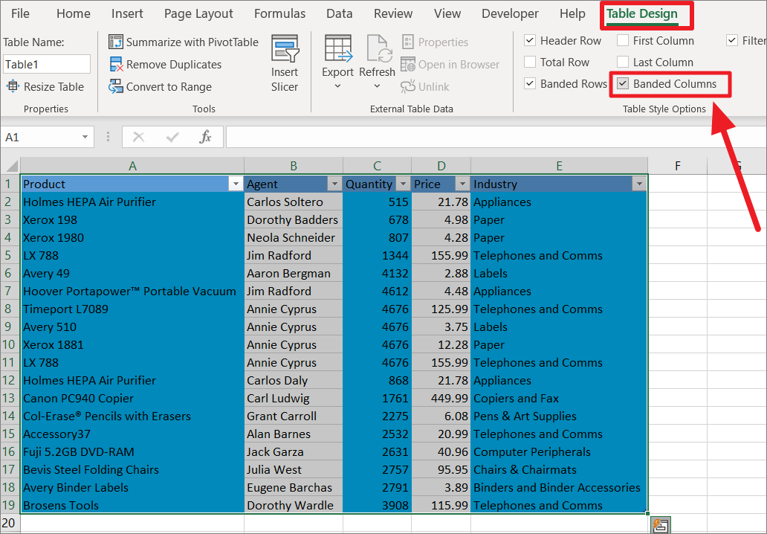767x534 pixels.
Task: Switch to the Formulas tab
Action: point(279,13)
